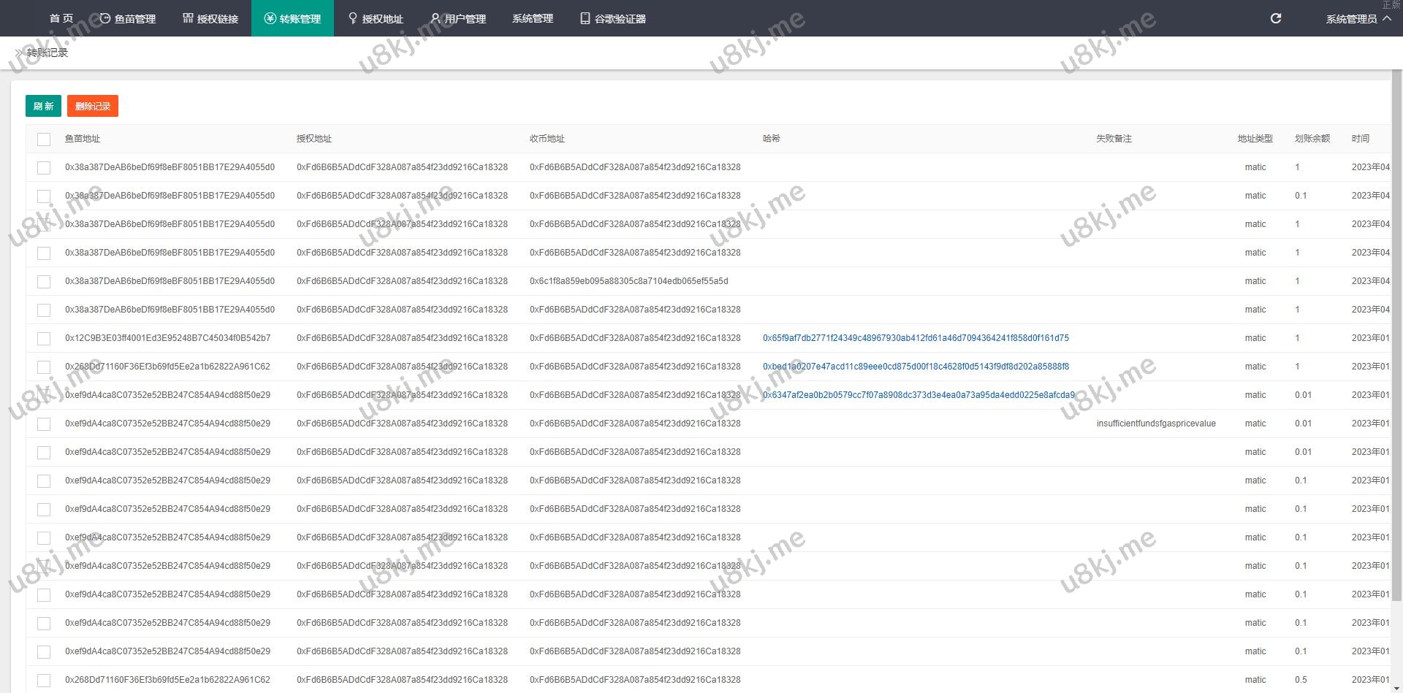Tick the select-all checkbox in table header
This screenshot has height=693, width=1403.
point(44,139)
